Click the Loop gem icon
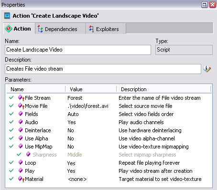The height and width of the screenshot is (190, 217). [x=21, y=162]
